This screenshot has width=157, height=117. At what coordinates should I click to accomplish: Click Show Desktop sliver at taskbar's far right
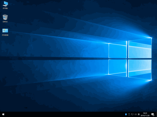tap(156, 114)
